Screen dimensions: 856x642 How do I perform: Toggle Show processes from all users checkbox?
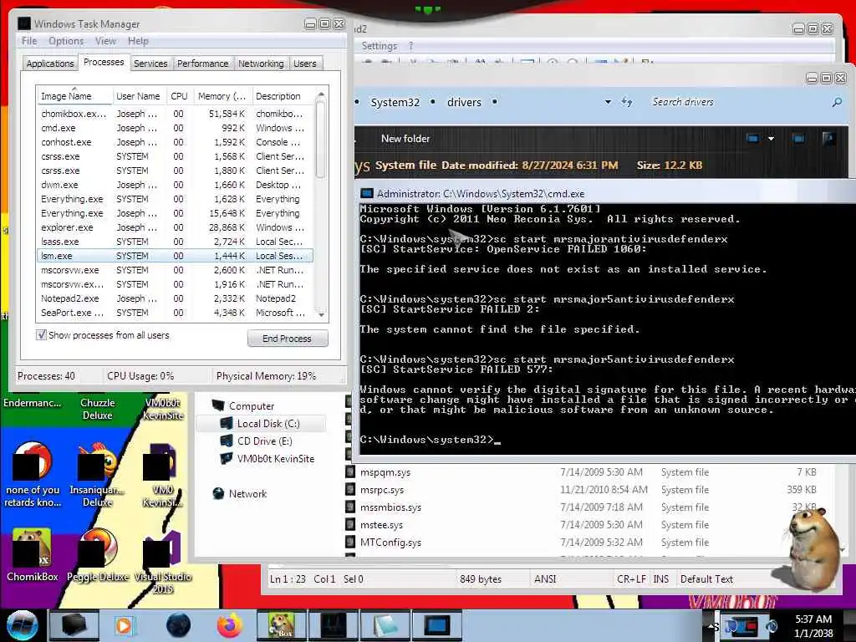click(42, 334)
